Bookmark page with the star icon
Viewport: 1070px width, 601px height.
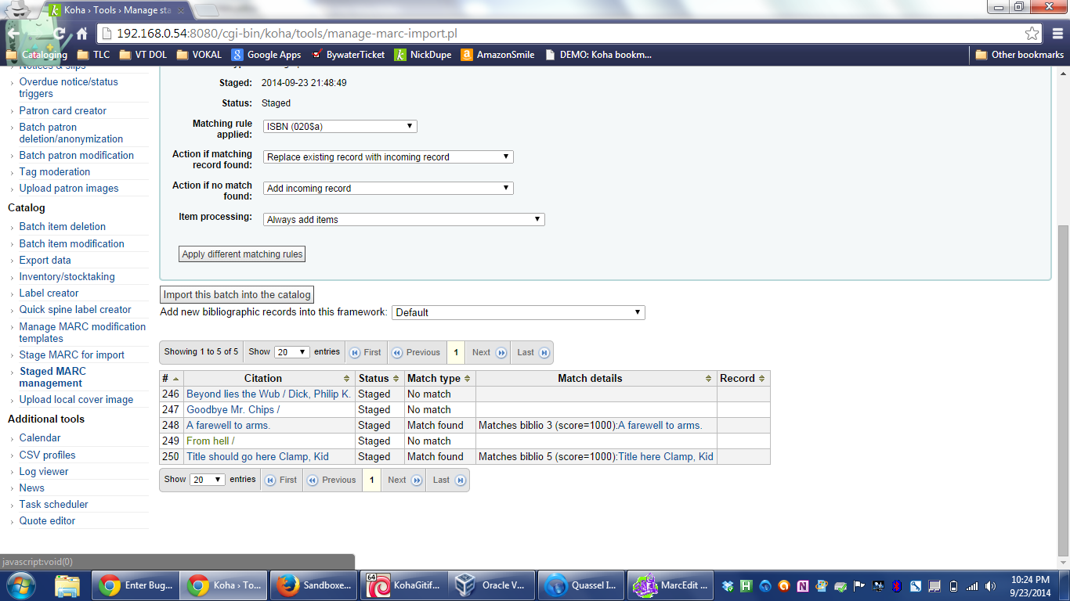[1032, 34]
